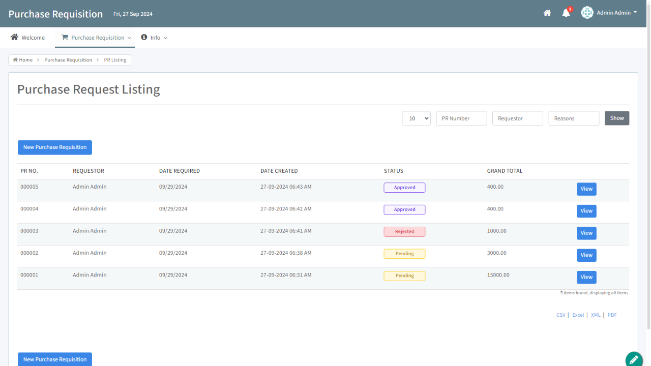Open the Purchase Requisition navigation menu
The width and height of the screenshot is (651, 366).
98,38
